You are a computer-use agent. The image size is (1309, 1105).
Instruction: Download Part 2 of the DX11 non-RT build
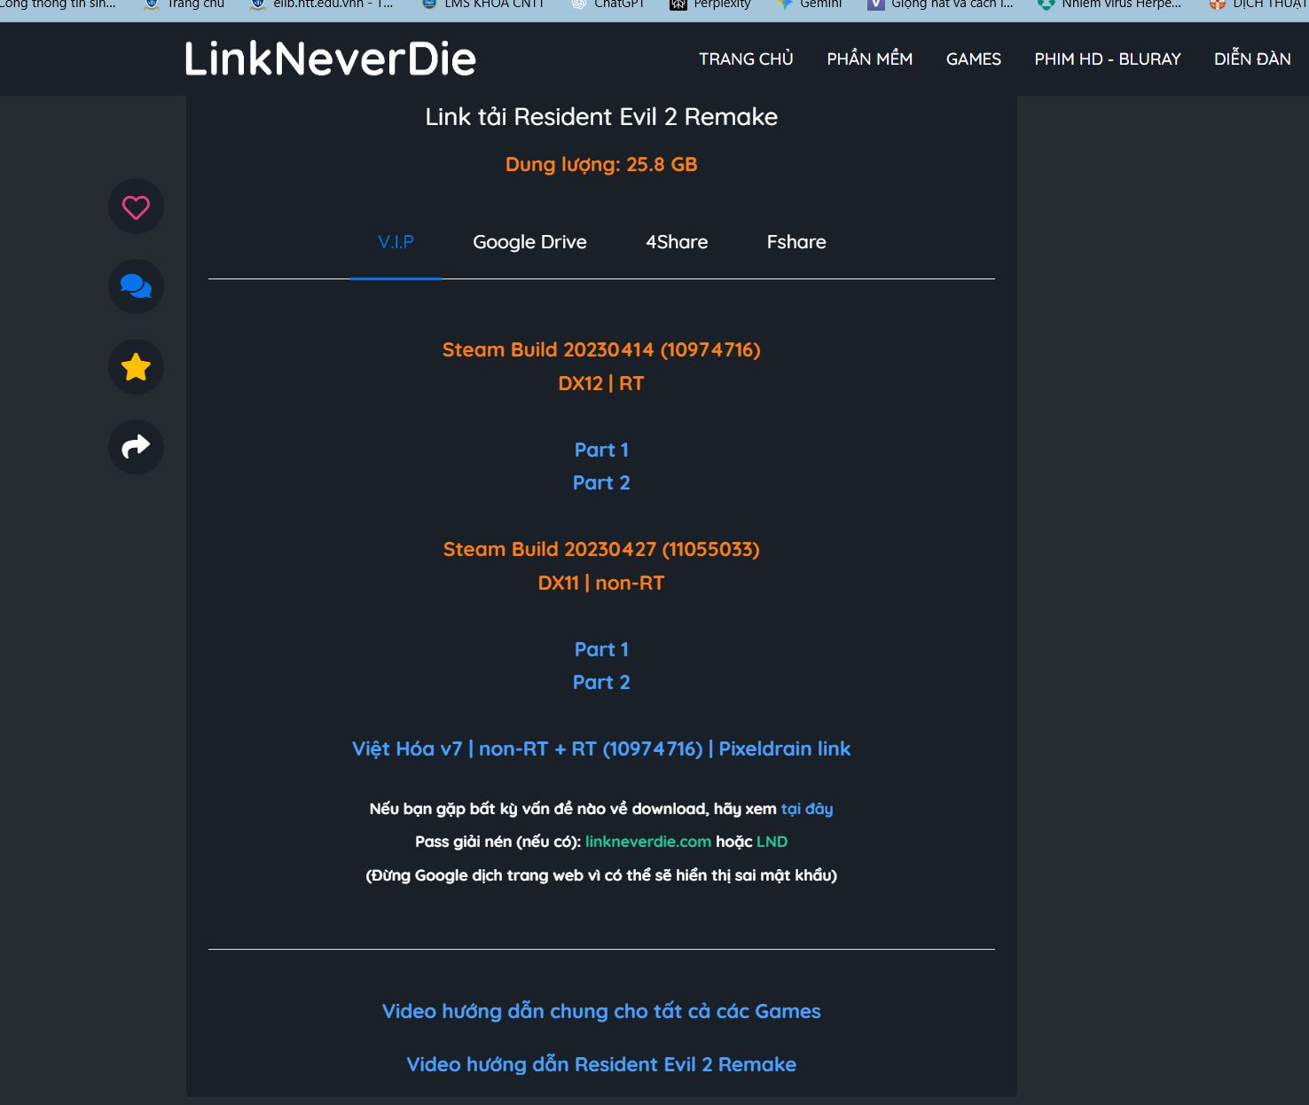tap(601, 682)
